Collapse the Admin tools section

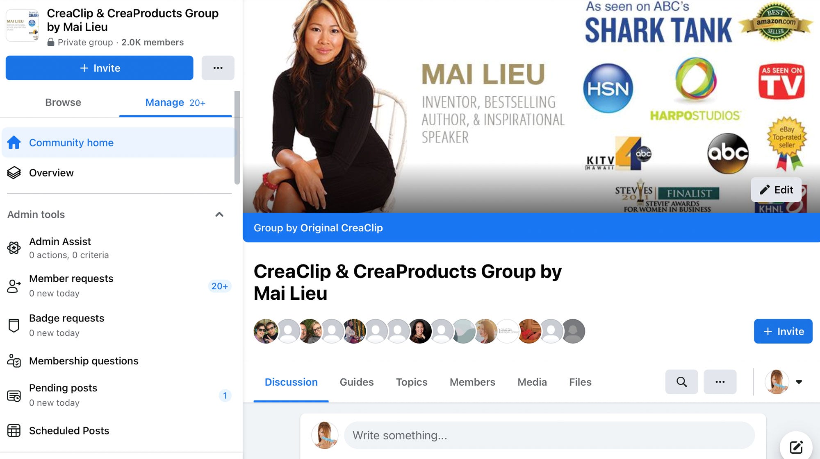click(x=219, y=215)
